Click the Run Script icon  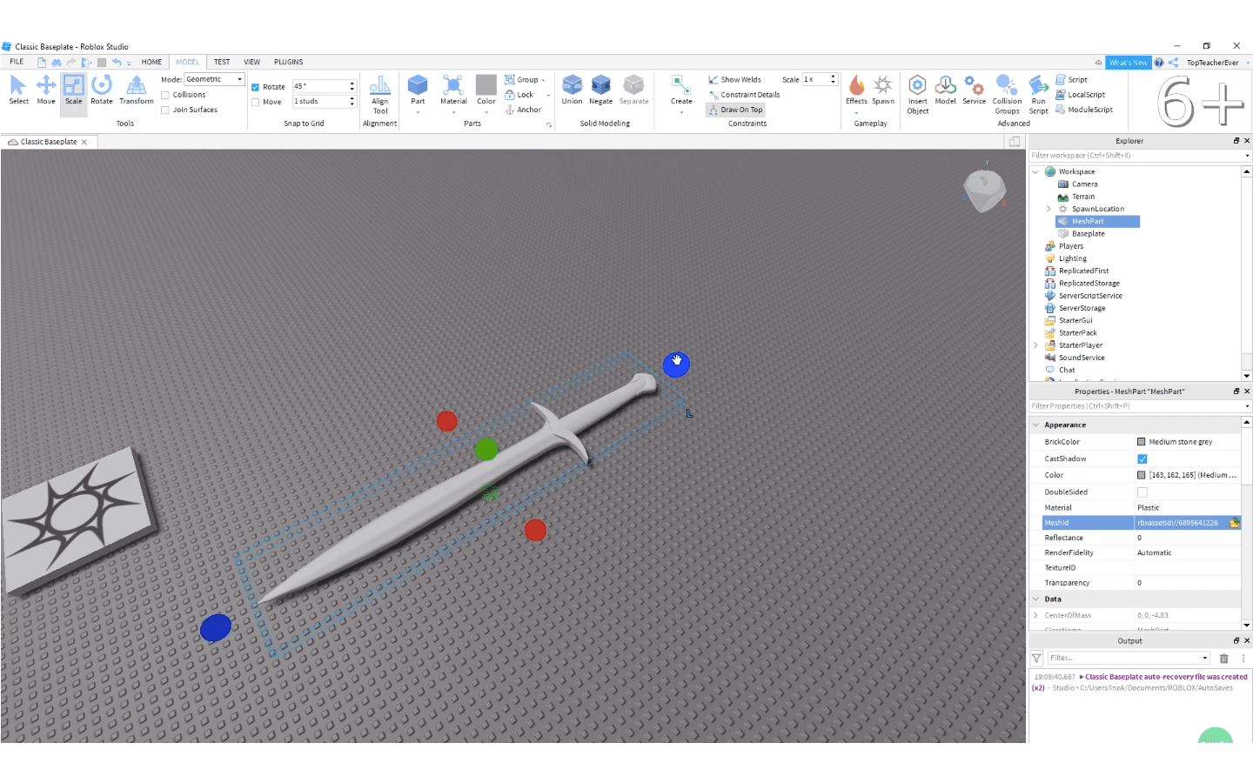click(1039, 95)
